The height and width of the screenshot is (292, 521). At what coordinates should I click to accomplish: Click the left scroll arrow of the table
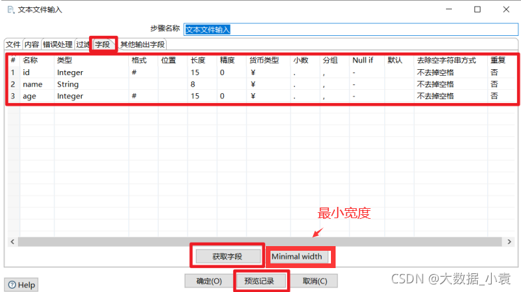pyautogui.click(x=12, y=241)
